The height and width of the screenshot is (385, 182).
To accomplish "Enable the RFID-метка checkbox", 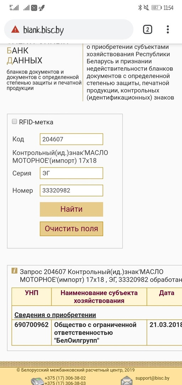I will 15,122.
